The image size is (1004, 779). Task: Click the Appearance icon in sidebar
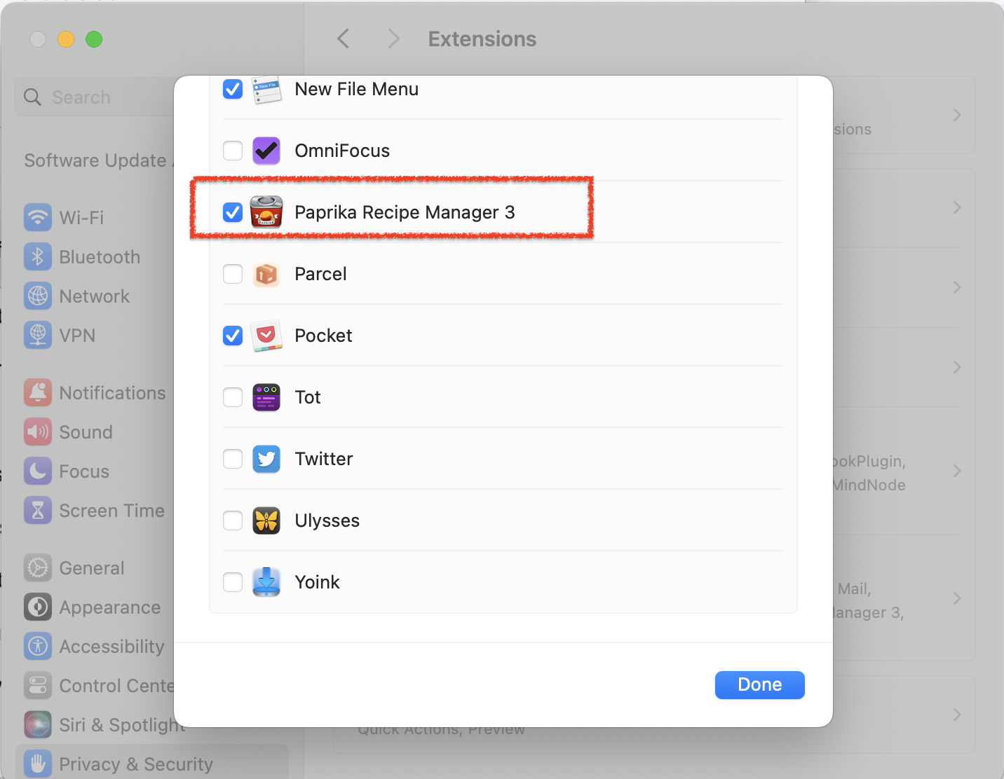(38, 607)
